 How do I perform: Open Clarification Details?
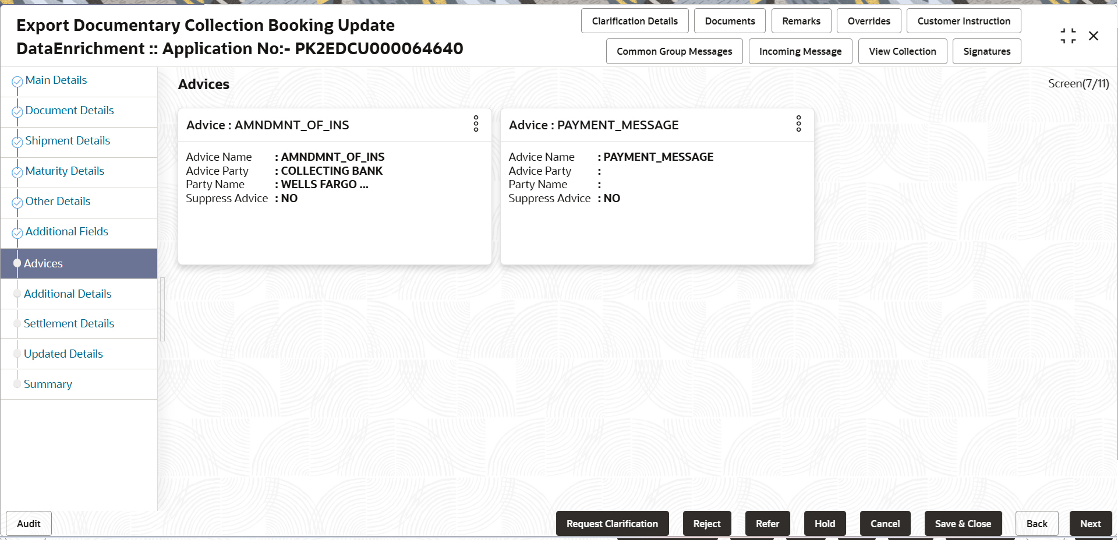tap(635, 21)
